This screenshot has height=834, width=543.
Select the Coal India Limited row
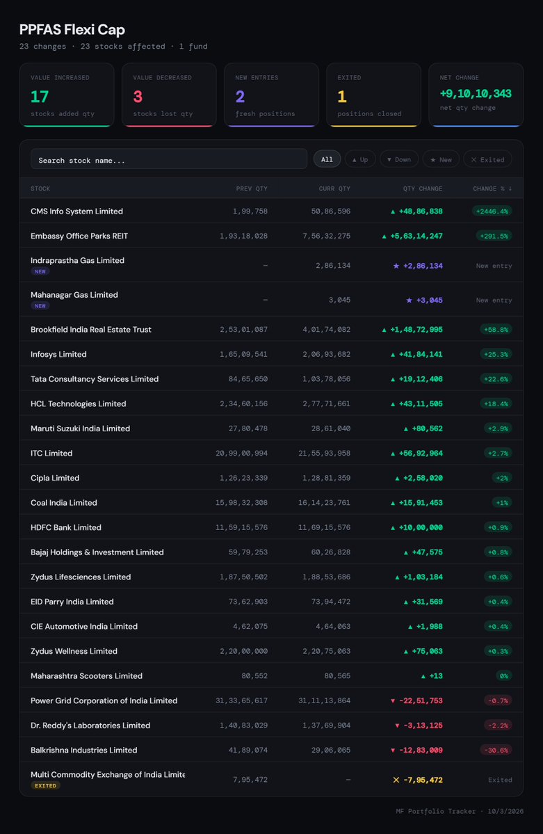coord(271,503)
